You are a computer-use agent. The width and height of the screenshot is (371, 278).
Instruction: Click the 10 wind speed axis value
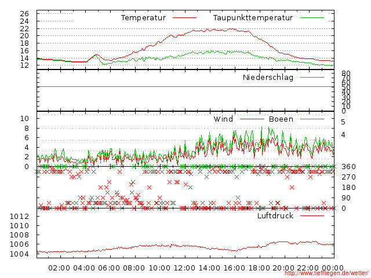tap(24, 118)
